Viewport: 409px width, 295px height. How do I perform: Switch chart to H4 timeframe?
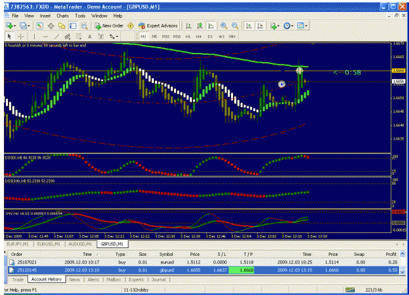(x=199, y=37)
